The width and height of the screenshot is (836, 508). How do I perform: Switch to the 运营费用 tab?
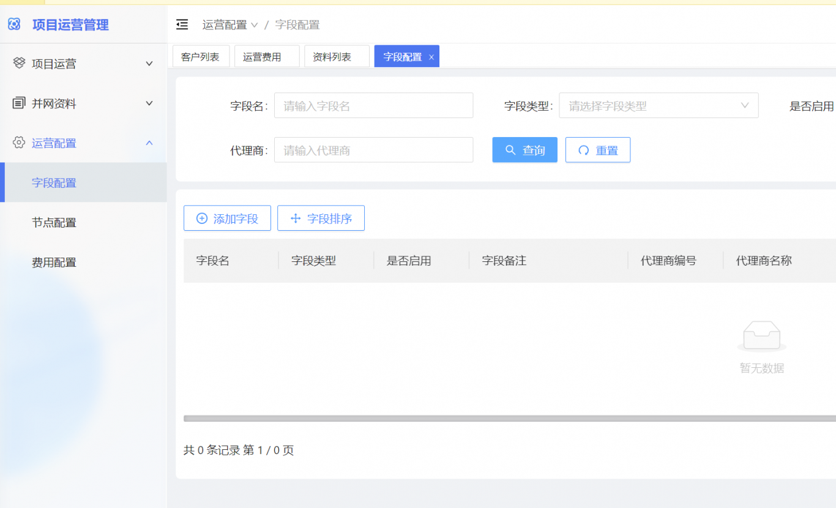(x=267, y=57)
